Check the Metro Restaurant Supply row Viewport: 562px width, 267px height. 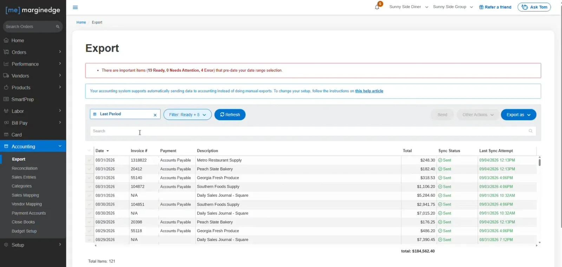coord(89,160)
